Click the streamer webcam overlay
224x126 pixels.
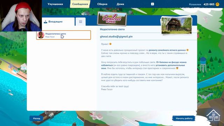(x=21, y=15)
